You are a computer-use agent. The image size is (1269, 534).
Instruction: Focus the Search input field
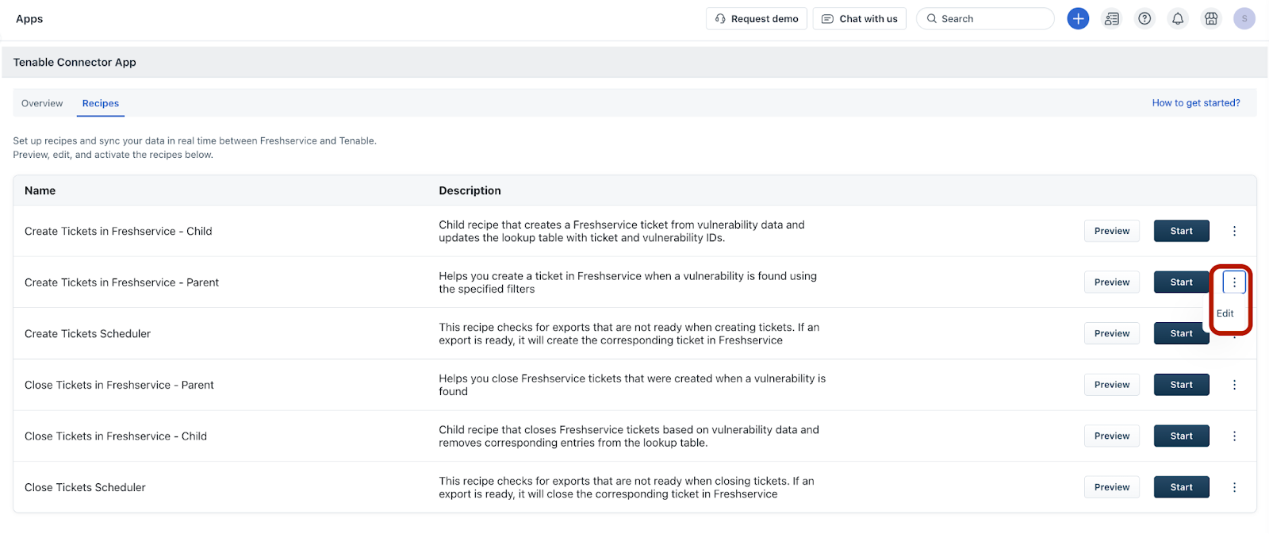click(985, 18)
